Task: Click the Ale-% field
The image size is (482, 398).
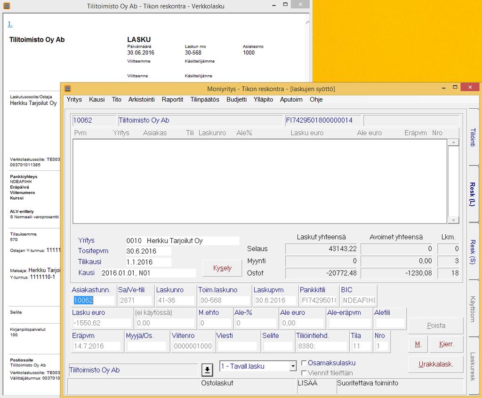Action: tap(256, 323)
